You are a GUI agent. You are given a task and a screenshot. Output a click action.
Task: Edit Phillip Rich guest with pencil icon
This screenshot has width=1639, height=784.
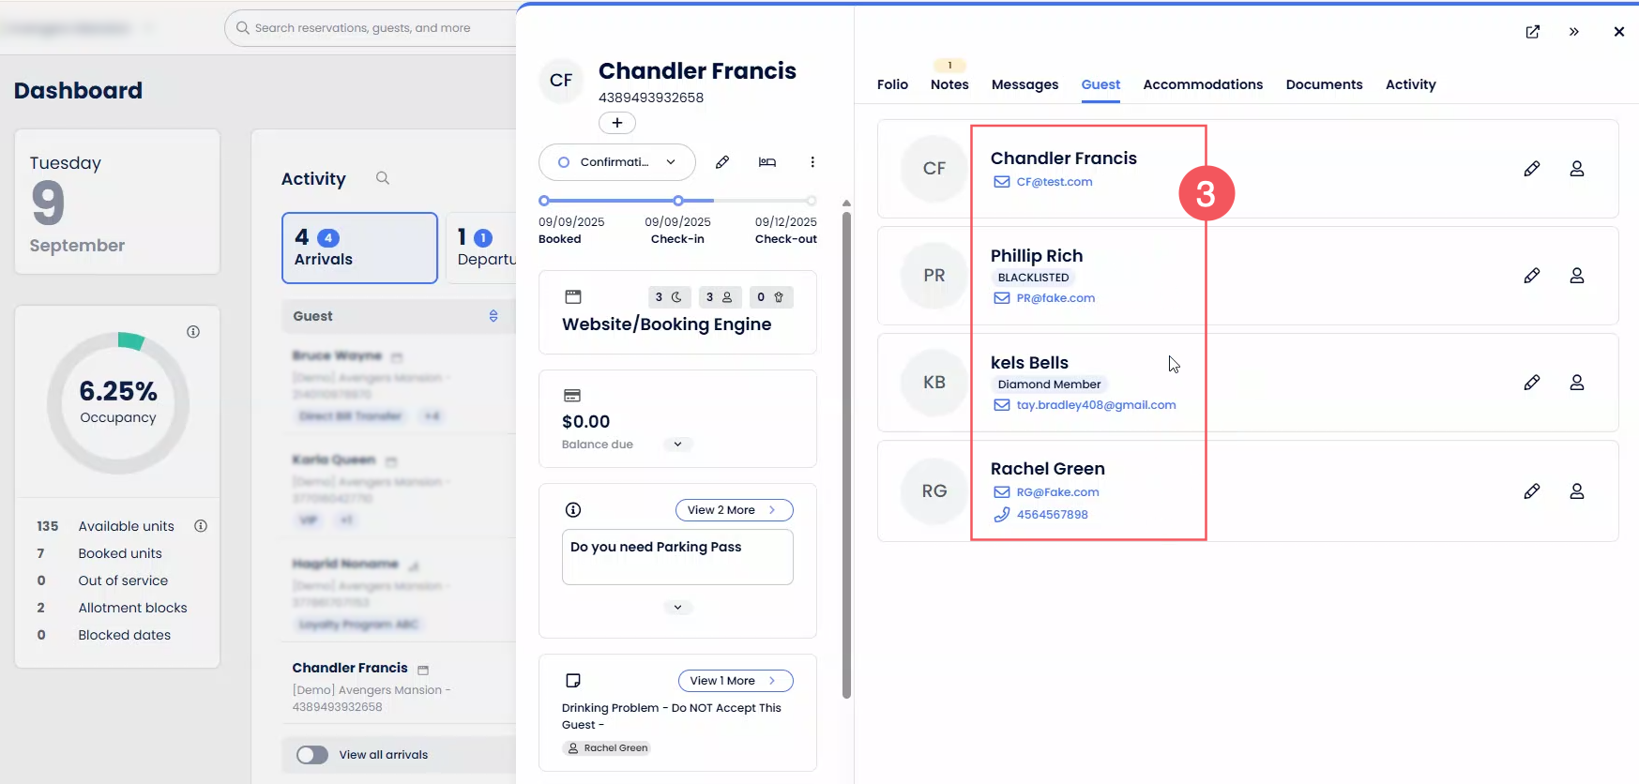point(1532,276)
